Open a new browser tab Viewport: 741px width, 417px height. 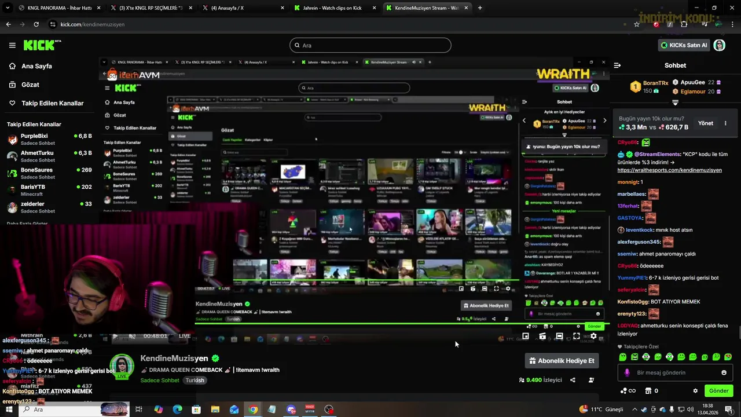[x=480, y=8]
